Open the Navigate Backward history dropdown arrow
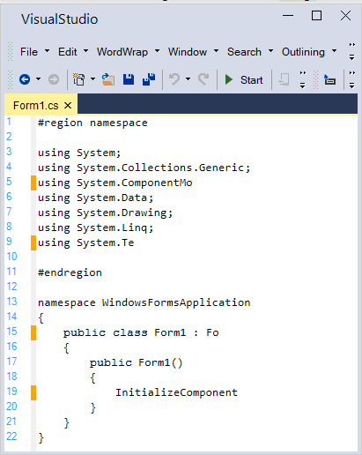This screenshot has width=362, height=455. tap(38, 79)
